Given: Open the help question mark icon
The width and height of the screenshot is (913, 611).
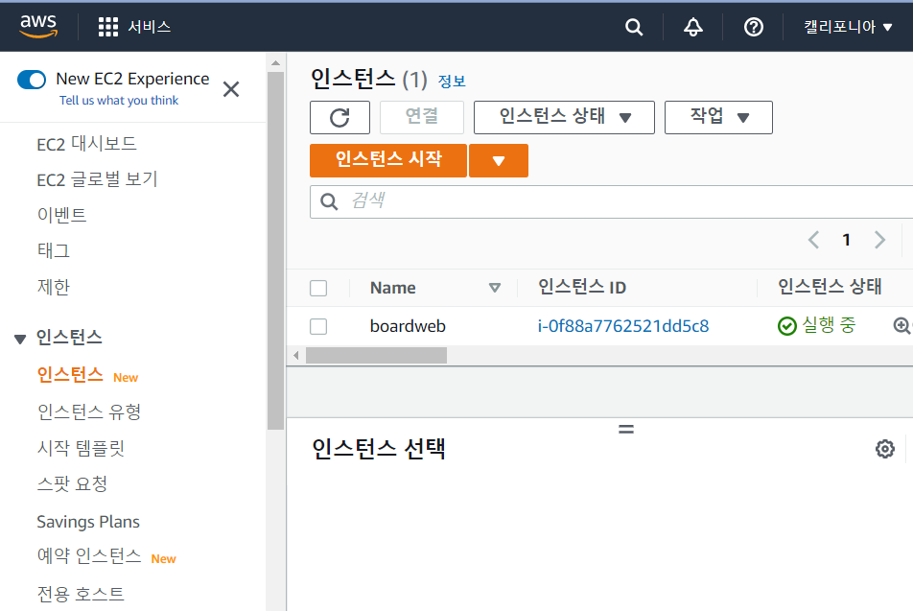Looking at the screenshot, I should point(753,26).
